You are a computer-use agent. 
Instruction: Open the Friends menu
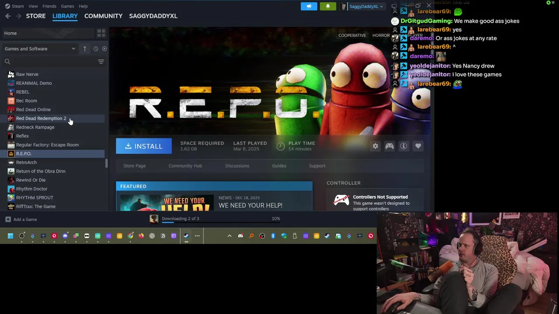(49, 6)
